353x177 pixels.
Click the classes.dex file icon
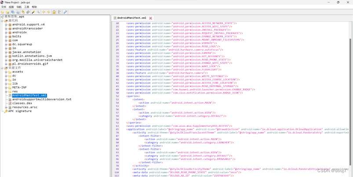[x=10, y=103]
